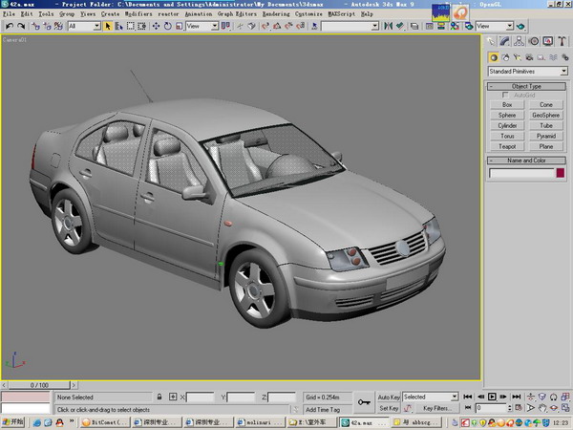Select the Shapes category icon
Screen dimensions: 573x430
click(x=506, y=57)
